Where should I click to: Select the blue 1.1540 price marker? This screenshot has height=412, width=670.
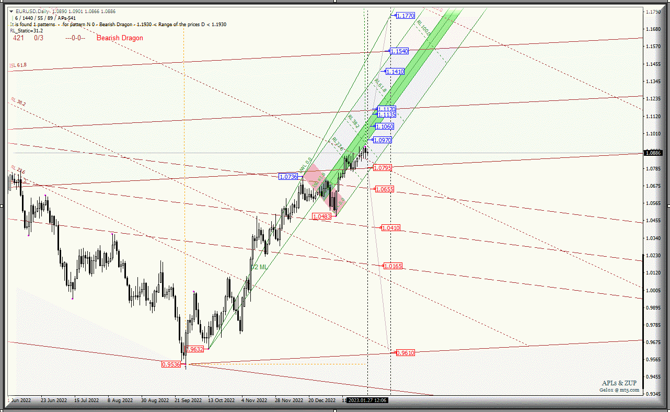pyautogui.click(x=399, y=51)
